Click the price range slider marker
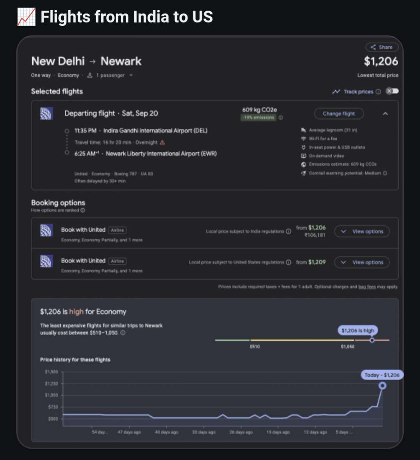420x460 pixels. [372, 340]
